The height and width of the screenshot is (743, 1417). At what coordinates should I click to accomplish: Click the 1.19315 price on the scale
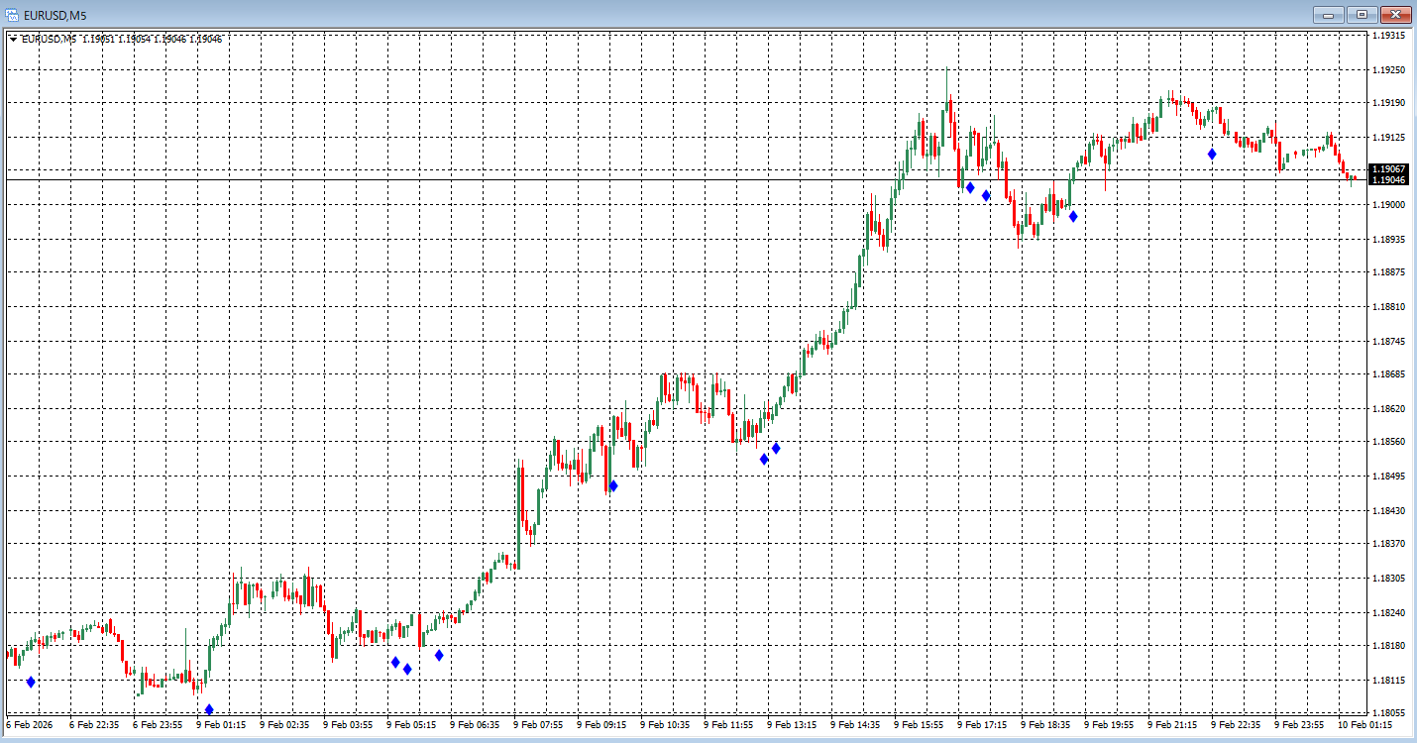[1389, 36]
